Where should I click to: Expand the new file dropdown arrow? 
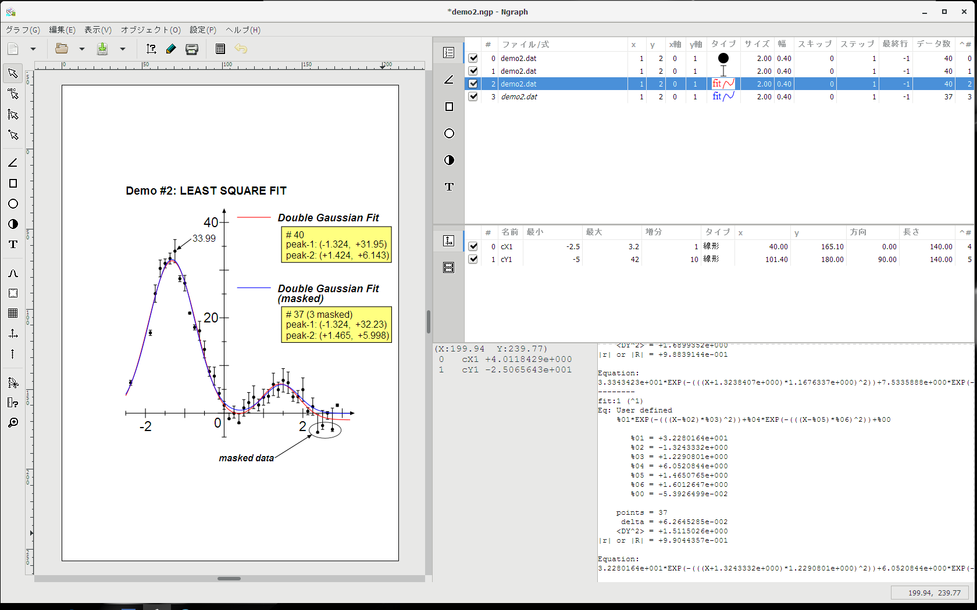pos(33,49)
